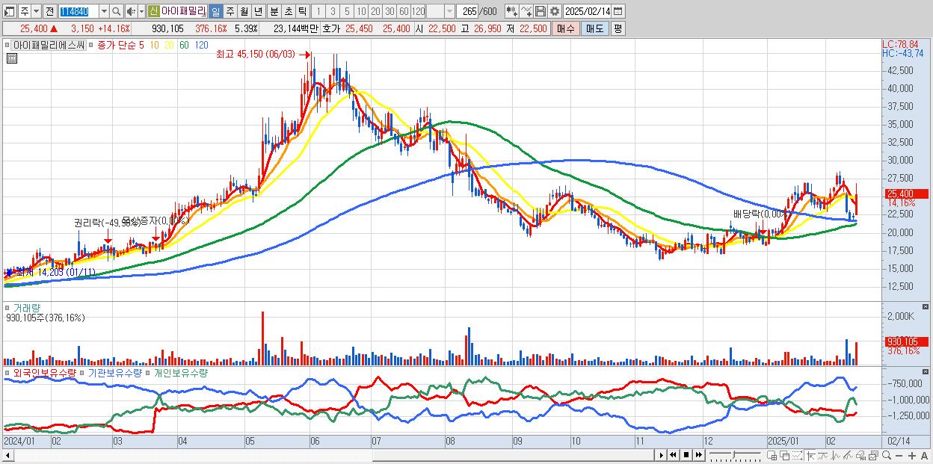This screenshot has width=933, height=464.
Task: Click the zigzag indicator icon in bottom toolbar
Action: [x=836, y=455]
